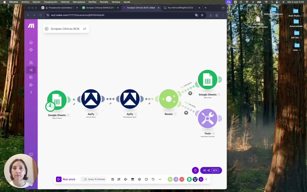Open the Apify Run an Actor module
Screen dimensions: 307x192
tap(91, 99)
